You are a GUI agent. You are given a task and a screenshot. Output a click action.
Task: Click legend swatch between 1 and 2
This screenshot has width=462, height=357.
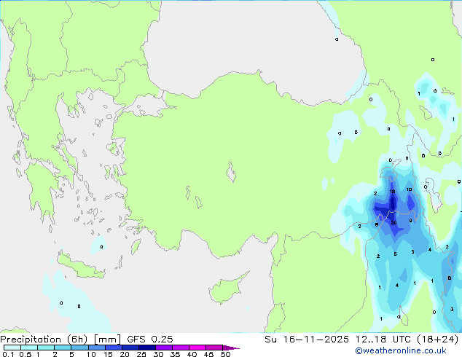[x=46, y=348]
